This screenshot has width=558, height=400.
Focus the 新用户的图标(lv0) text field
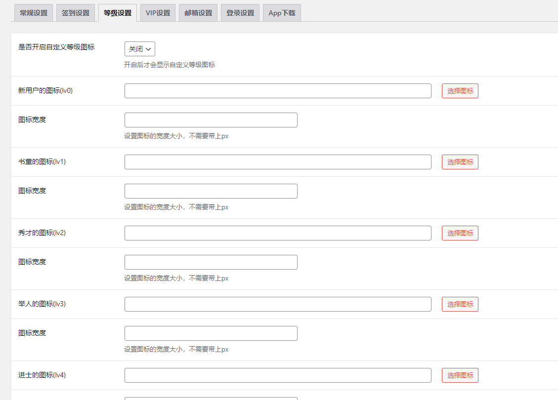278,91
